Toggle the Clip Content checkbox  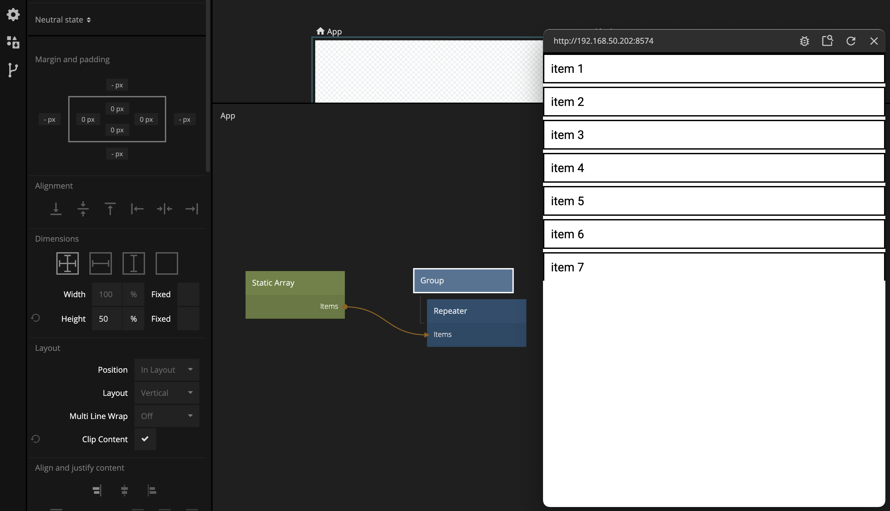click(x=145, y=439)
